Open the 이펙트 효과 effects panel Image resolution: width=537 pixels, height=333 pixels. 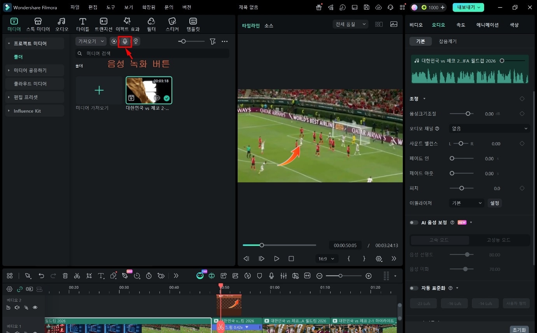click(x=128, y=24)
